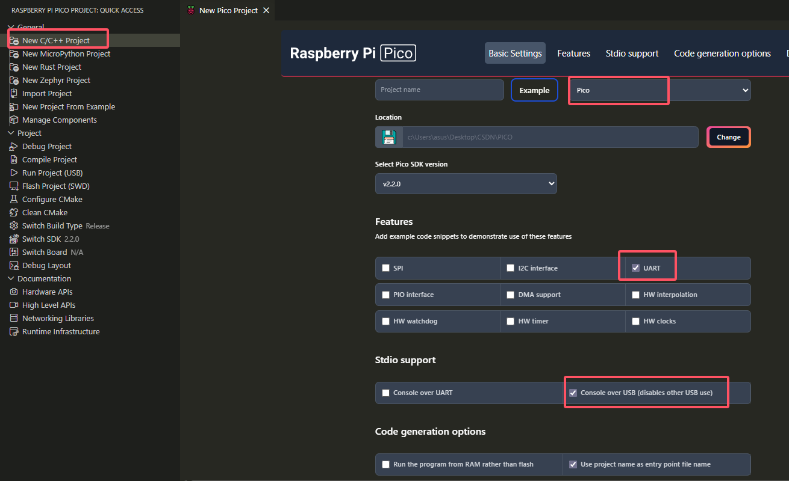Click the Import Project icon
The image size is (789, 481).
[x=14, y=94]
